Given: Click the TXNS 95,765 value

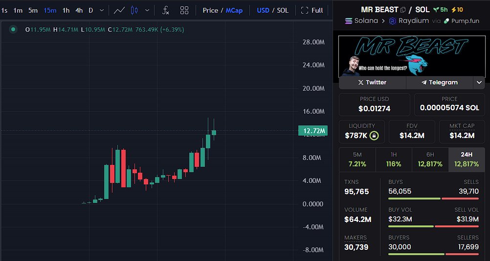Looking at the screenshot, I should [356, 191].
